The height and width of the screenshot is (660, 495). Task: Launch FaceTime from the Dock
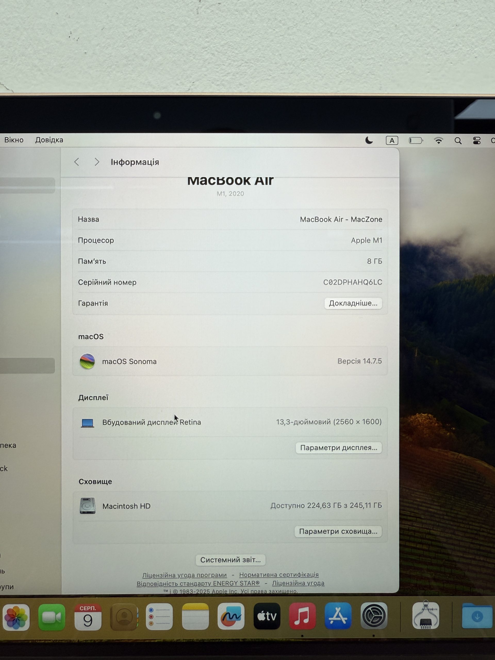point(52,617)
